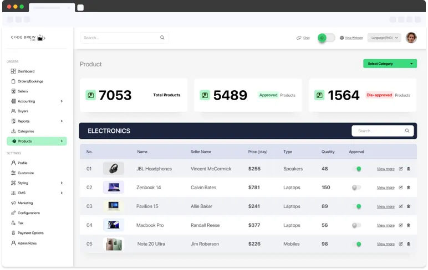Viewport: 428px width, 270px height.
Task: Click the search icon in Electronics table header
Action: coord(407,131)
